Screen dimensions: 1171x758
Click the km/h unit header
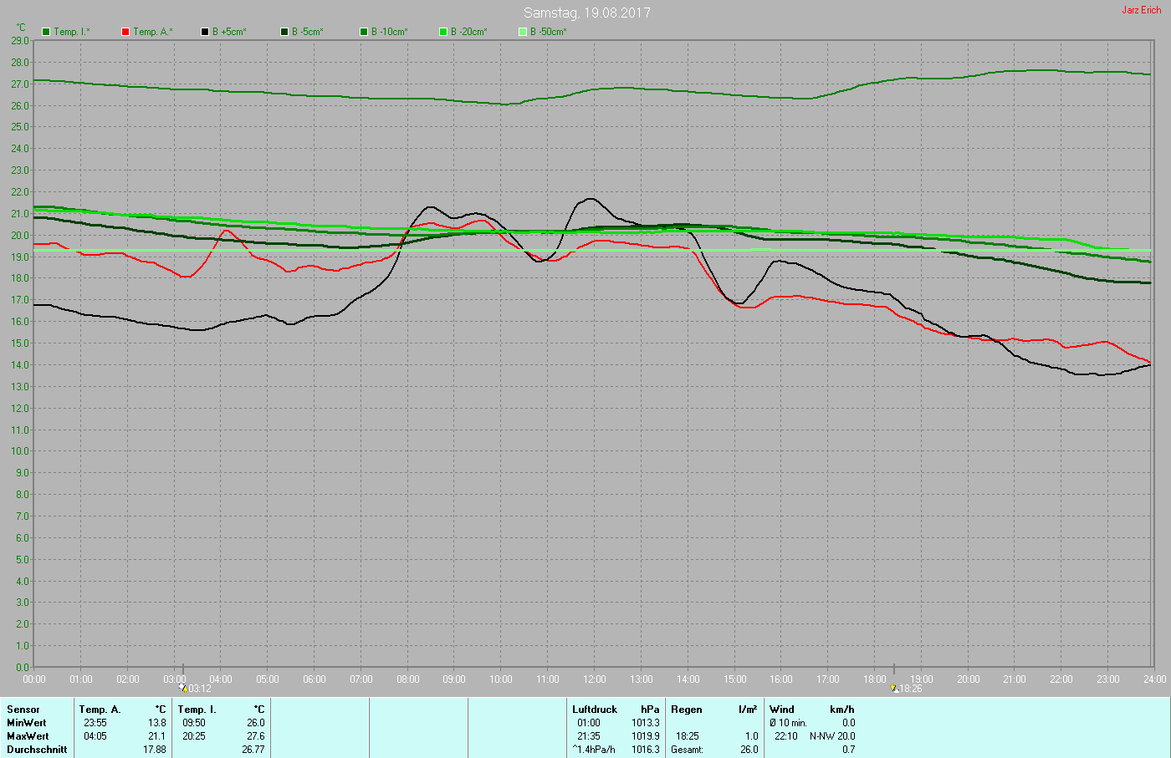tap(842, 710)
